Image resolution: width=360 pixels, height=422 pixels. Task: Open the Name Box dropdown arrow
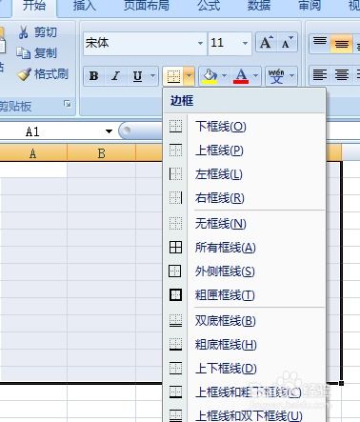coord(109,131)
